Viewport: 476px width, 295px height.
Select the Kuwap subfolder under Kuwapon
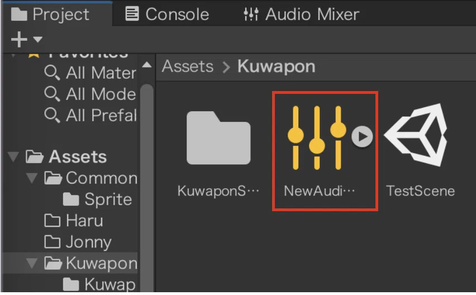pyautogui.click(x=99, y=284)
